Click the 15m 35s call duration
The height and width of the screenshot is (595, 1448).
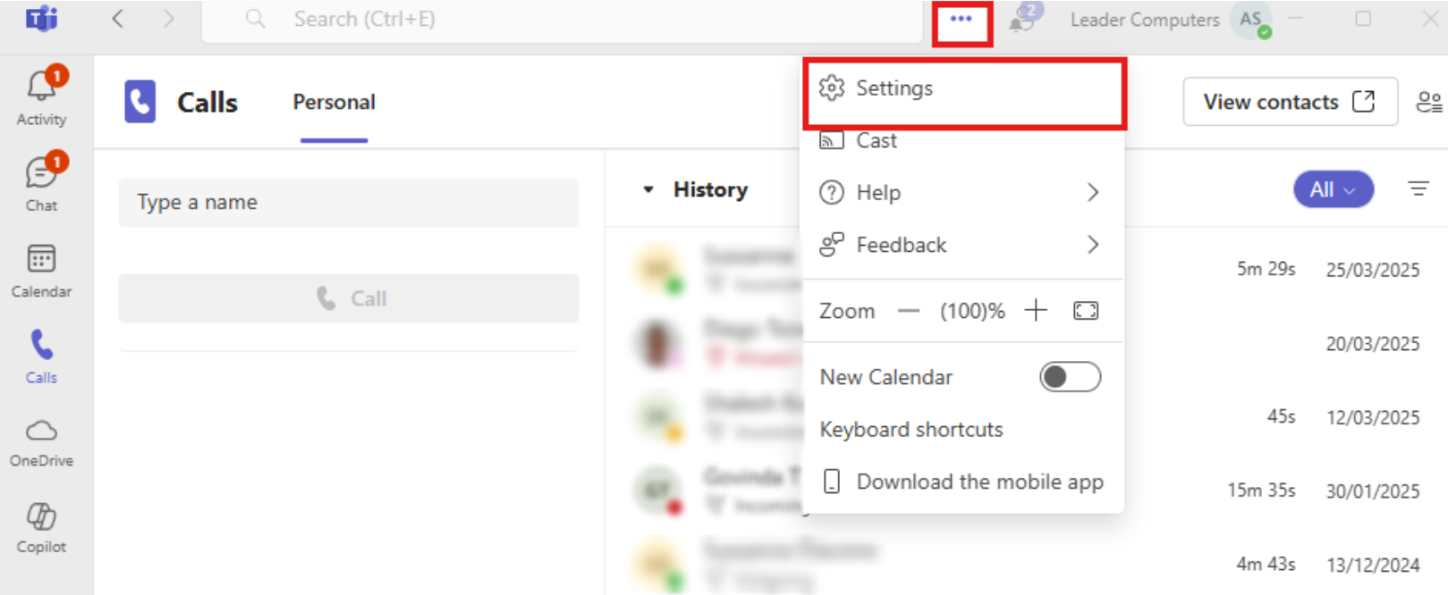1261,490
